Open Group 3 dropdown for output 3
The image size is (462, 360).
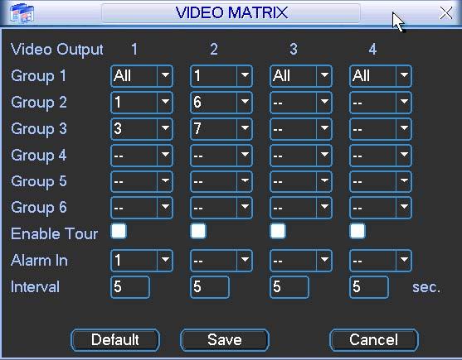(301, 129)
